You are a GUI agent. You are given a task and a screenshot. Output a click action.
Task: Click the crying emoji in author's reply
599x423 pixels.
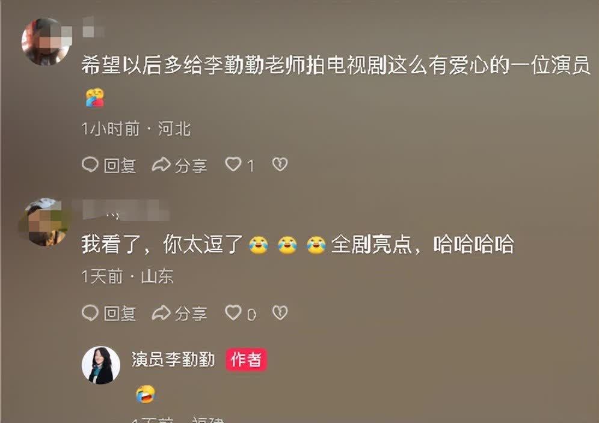pos(146,394)
